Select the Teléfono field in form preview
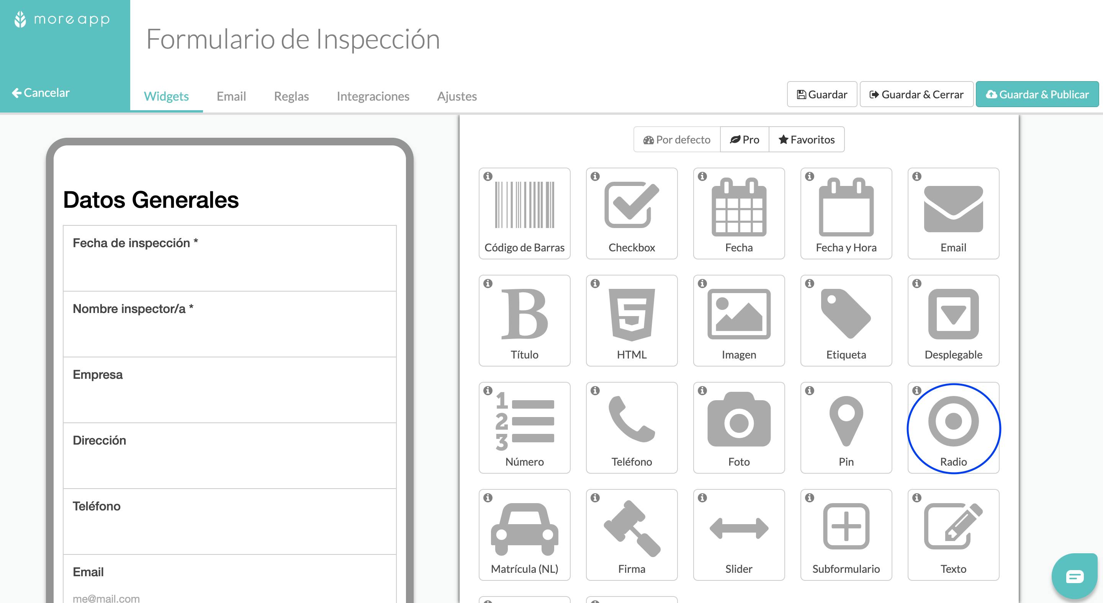Viewport: 1103px width, 603px height. [x=230, y=522]
